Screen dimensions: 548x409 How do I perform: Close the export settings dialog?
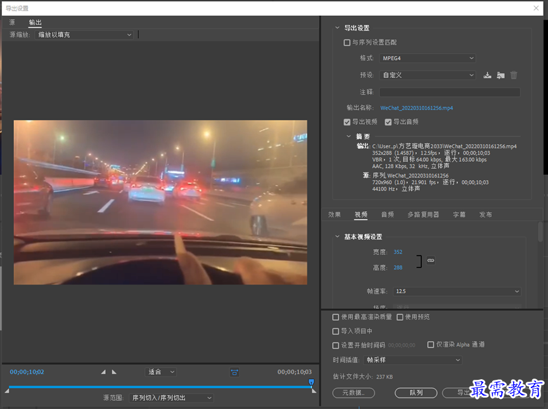pos(536,8)
